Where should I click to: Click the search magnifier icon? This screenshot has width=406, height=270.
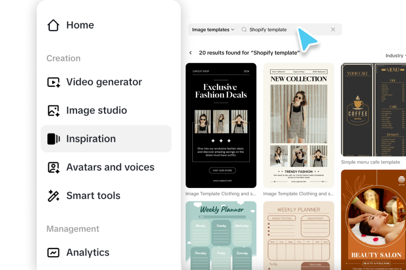coord(244,29)
